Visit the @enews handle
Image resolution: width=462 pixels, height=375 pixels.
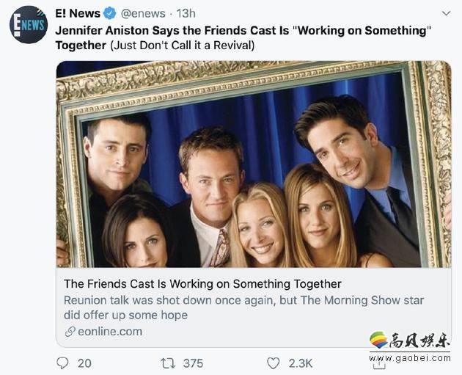pyautogui.click(x=144, y=13)
